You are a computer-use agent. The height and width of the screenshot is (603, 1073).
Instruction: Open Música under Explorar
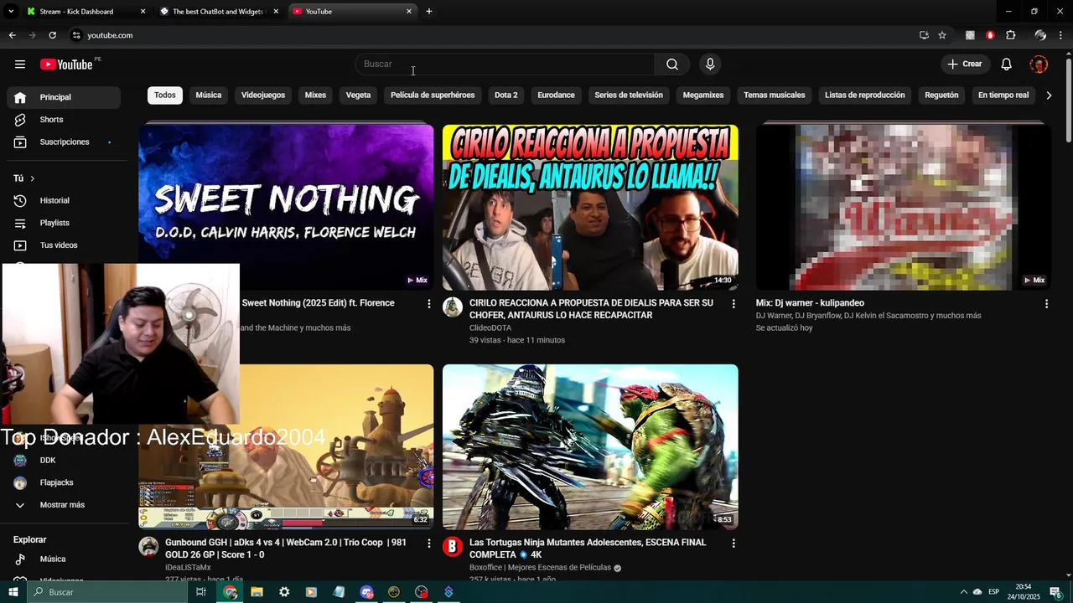click(x=64, y=559)
